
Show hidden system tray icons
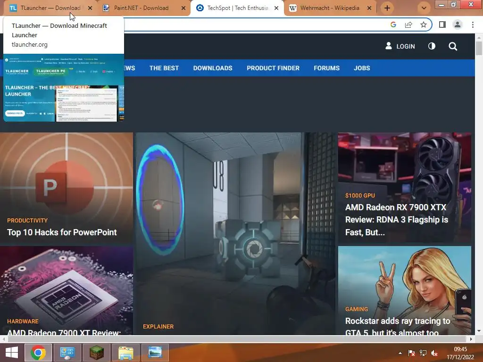[x=400, y=353]
